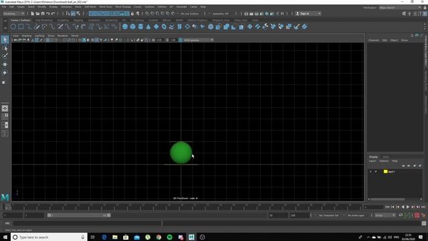Open the viewport Shading menu
The width and height of the screenshot is (428, 241).
point(27,35)
